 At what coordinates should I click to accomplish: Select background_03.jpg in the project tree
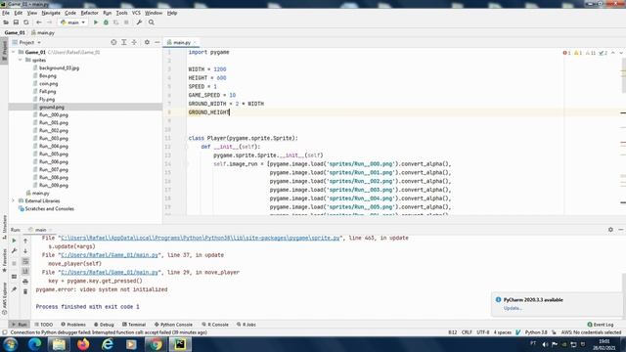(x=59, y=67)
